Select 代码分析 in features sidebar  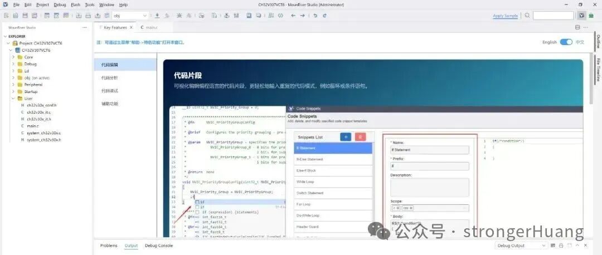click(110, 78)
